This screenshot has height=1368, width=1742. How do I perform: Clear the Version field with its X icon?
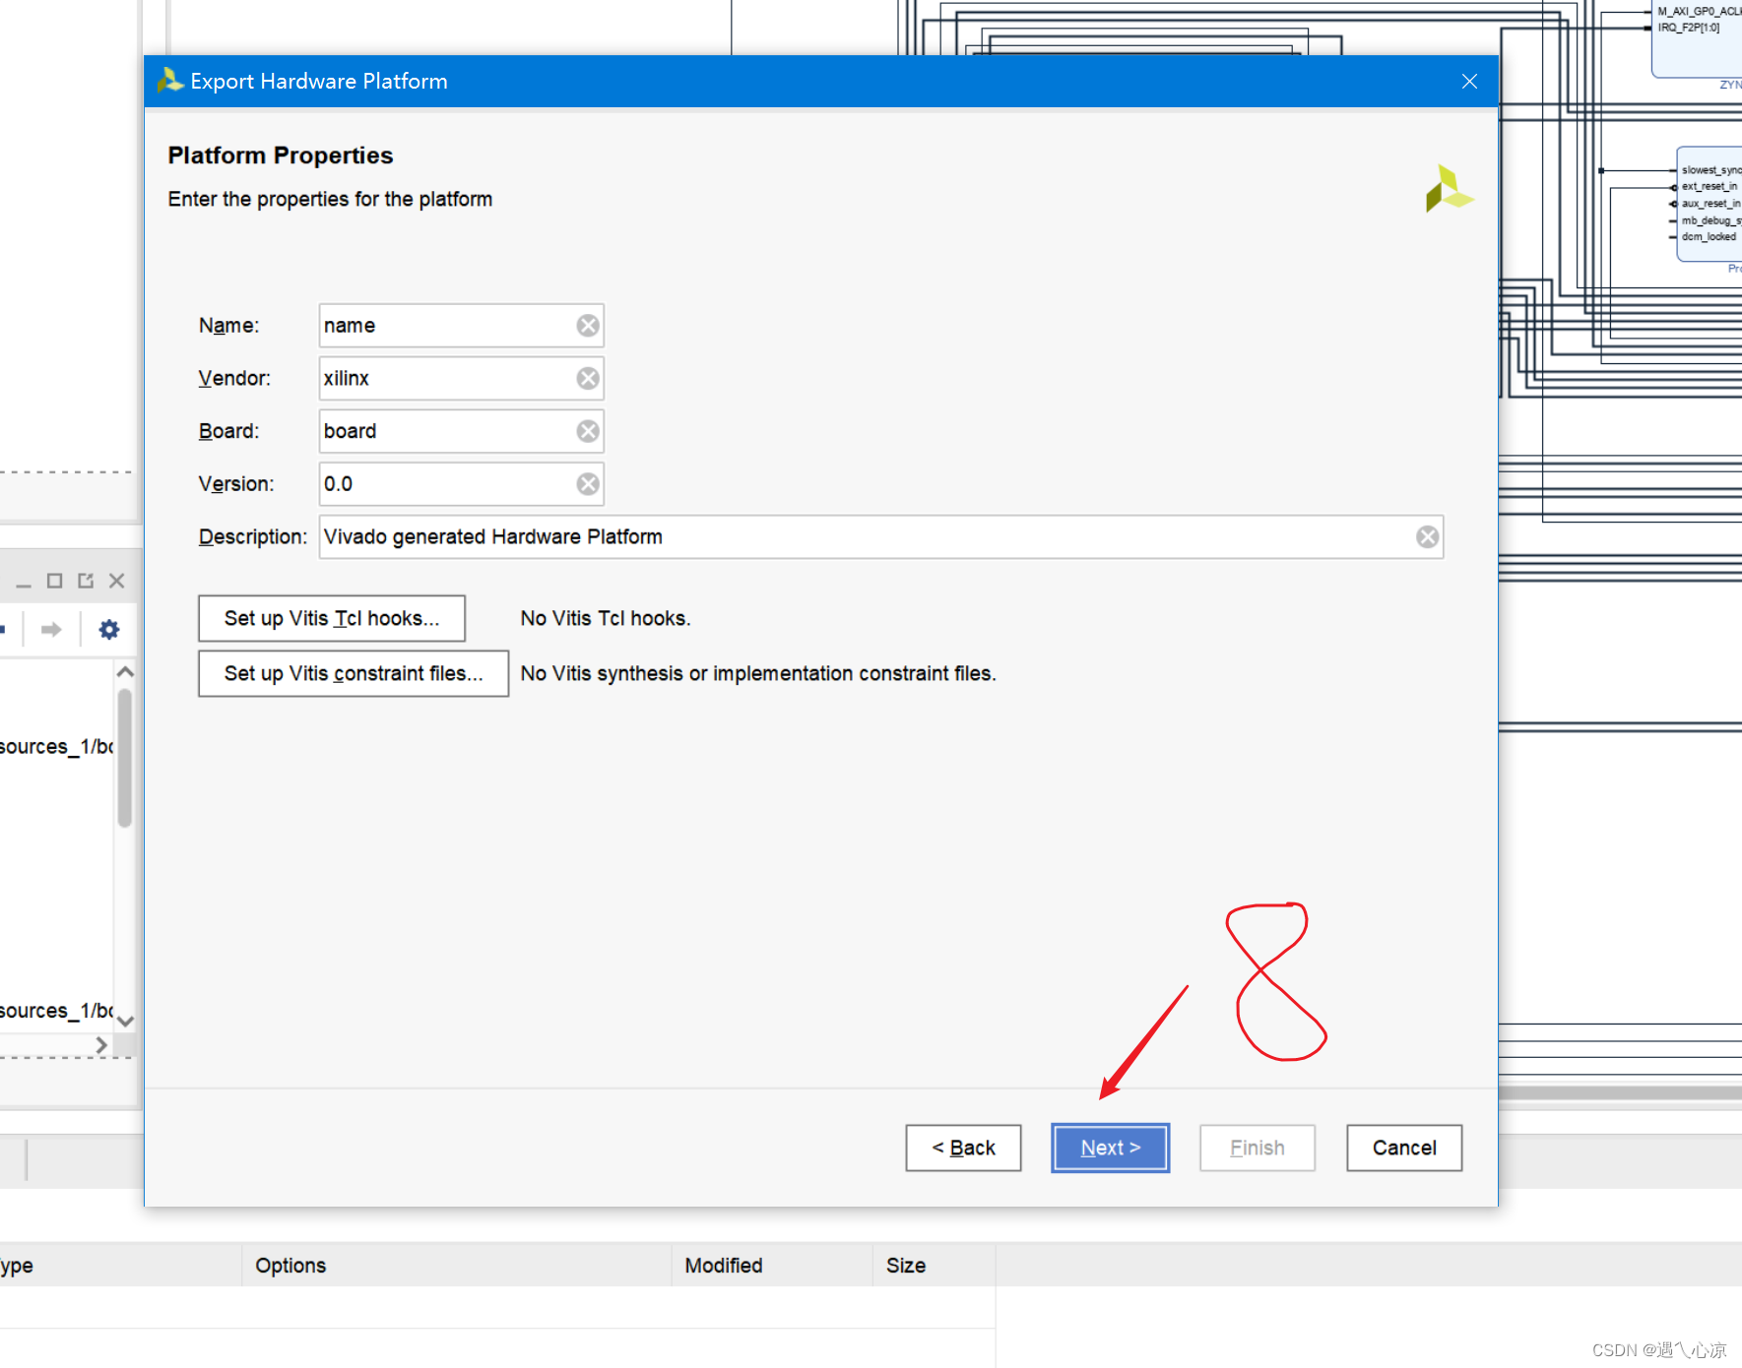pos(588,484)
